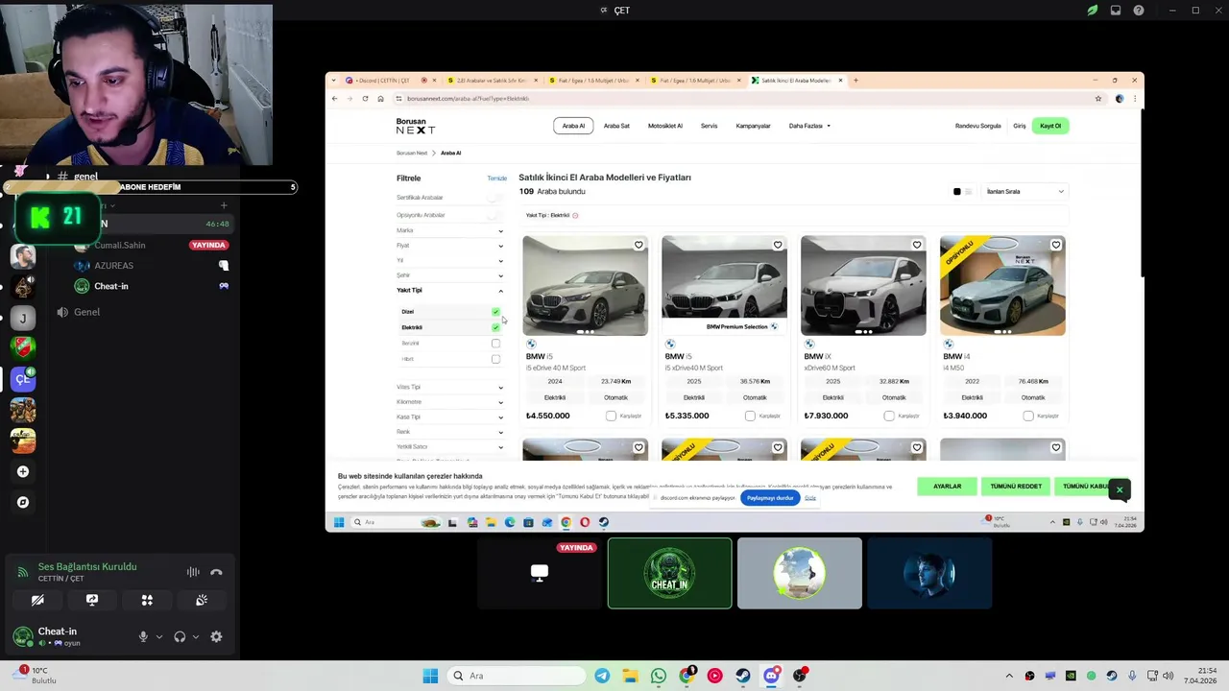Click Temizle to clear filters
This screenshot has width=1229, height=691.
[x=496, y=179]
